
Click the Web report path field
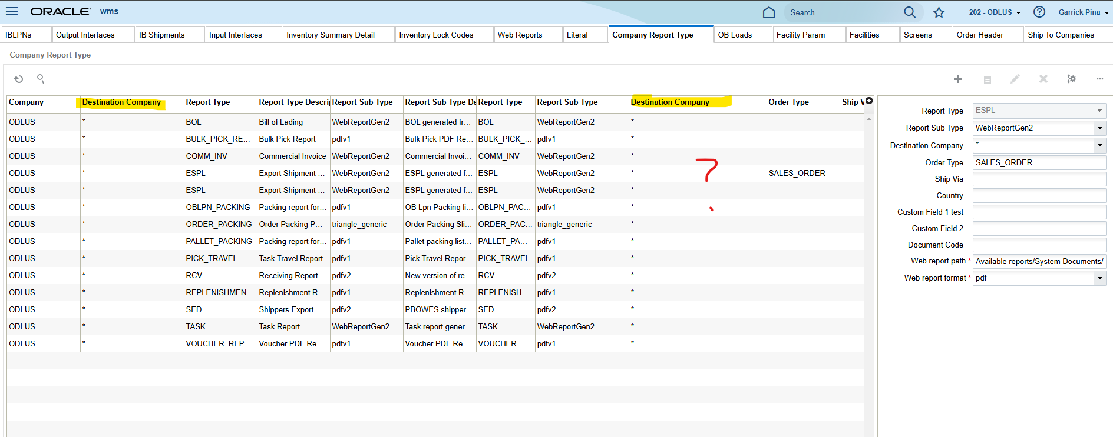pos(1039,262)
